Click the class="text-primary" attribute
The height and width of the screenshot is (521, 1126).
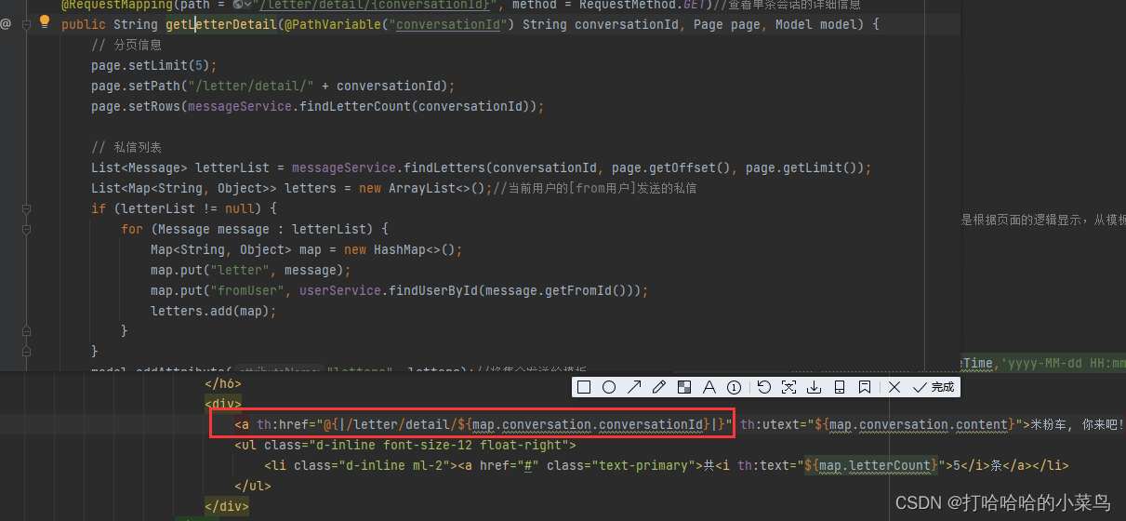click(620, 465)
